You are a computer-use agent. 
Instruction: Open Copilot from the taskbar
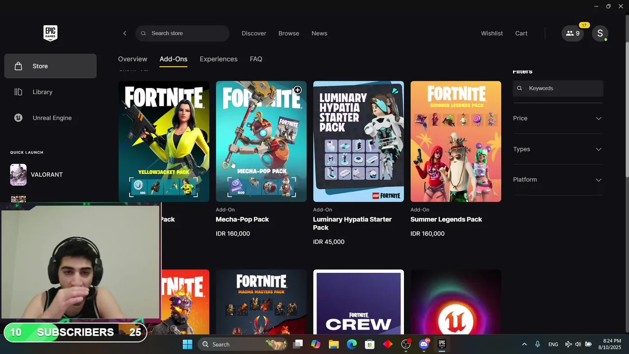click(315, 344)
